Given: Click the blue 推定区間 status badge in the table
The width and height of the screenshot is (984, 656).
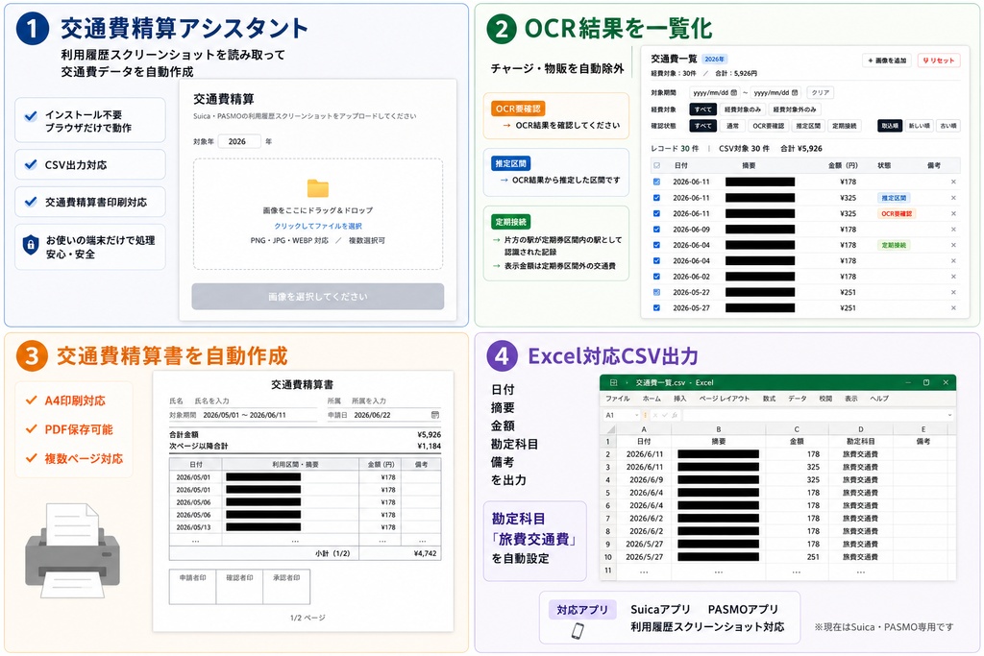Looking at the screenshot, I should tap(894, 198).
